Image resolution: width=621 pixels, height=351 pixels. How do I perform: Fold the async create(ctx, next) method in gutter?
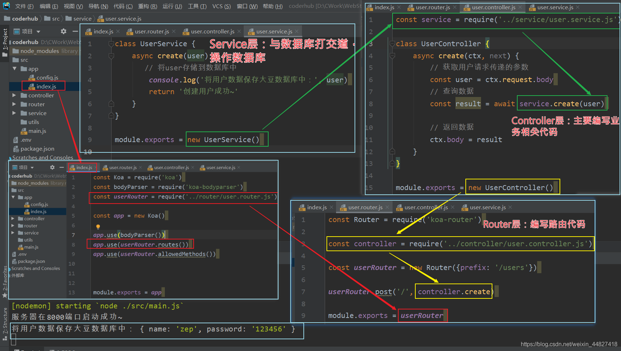392,56
